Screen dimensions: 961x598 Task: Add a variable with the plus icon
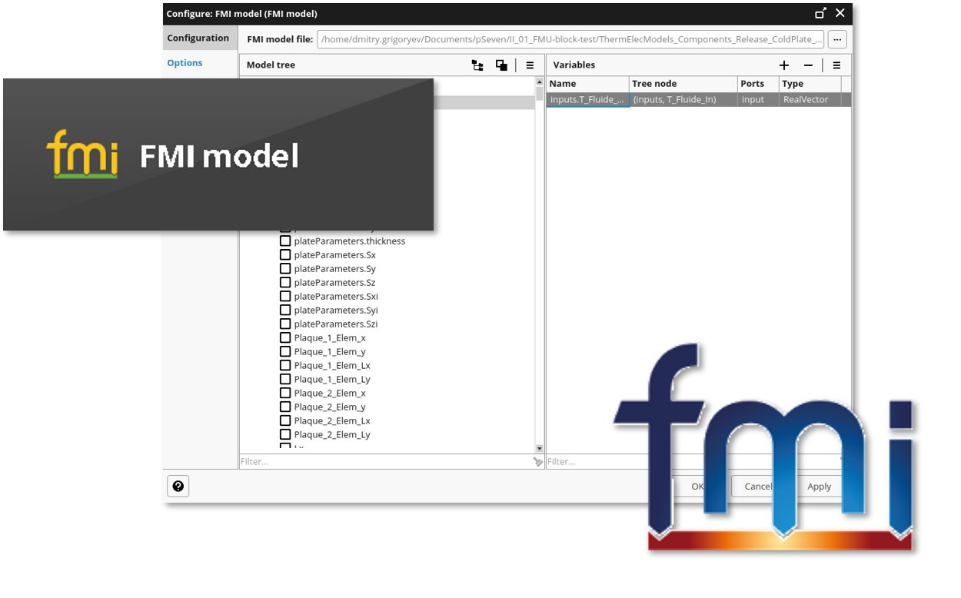coord(784,65)
